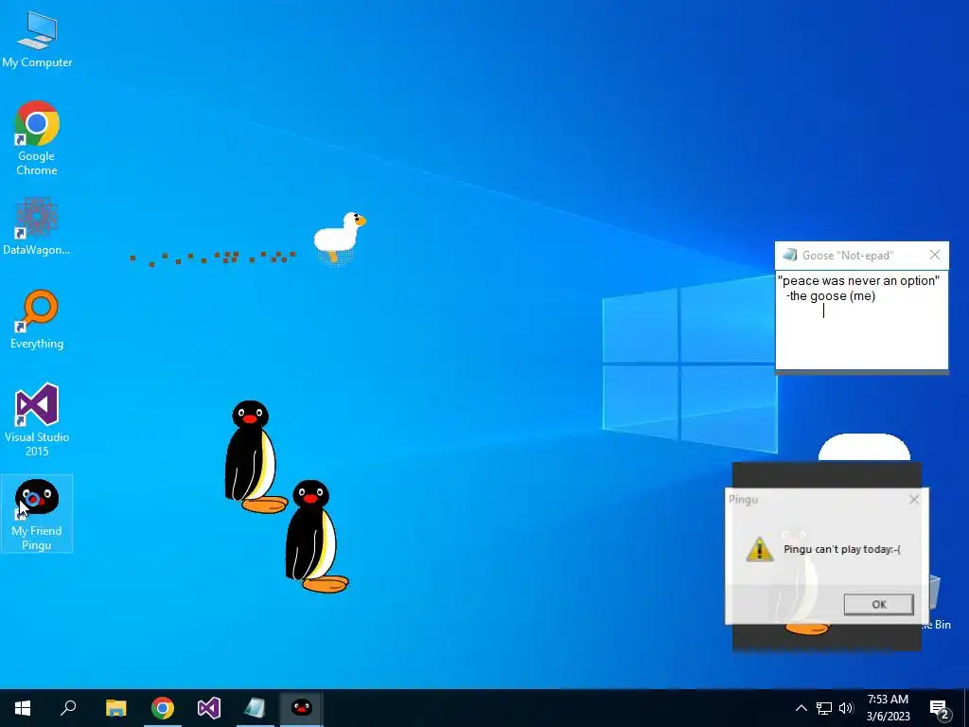The image size is (969, 727).
Task: Click the Goose "Not-epad" title bar icon
Action: click(x=790, y=255)
